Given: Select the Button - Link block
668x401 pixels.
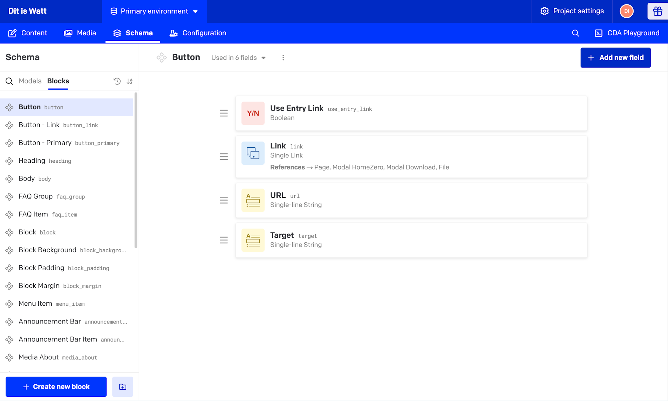Looking at the screenshot, I should pos(66,125).
